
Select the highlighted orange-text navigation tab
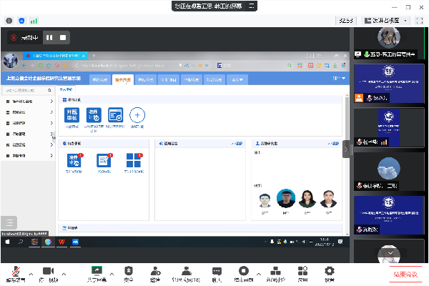pos(123,79)
